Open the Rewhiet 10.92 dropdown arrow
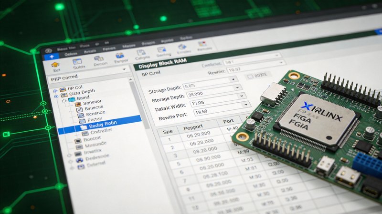The width and height of the screenshot is (382, 214). click(281, 63)
